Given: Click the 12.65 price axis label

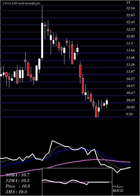Looking at the screenshot, I should pos(130,15).
